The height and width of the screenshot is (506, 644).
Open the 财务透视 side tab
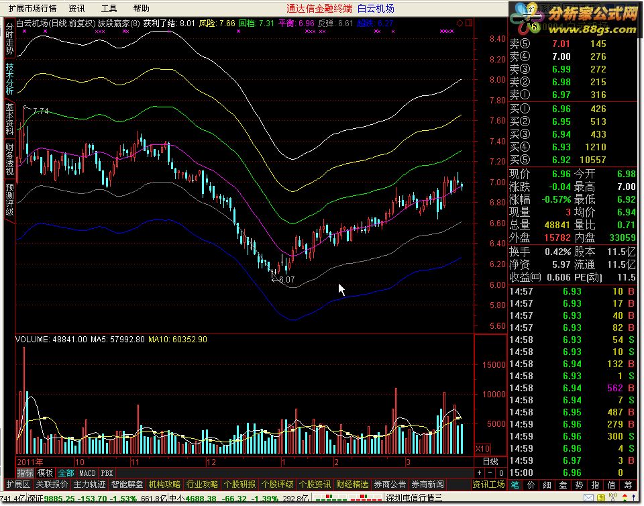tap(9, 159)
